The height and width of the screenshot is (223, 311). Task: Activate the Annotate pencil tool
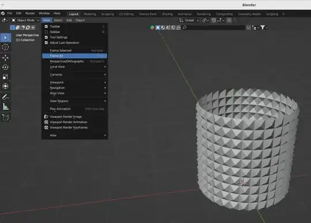6,97
